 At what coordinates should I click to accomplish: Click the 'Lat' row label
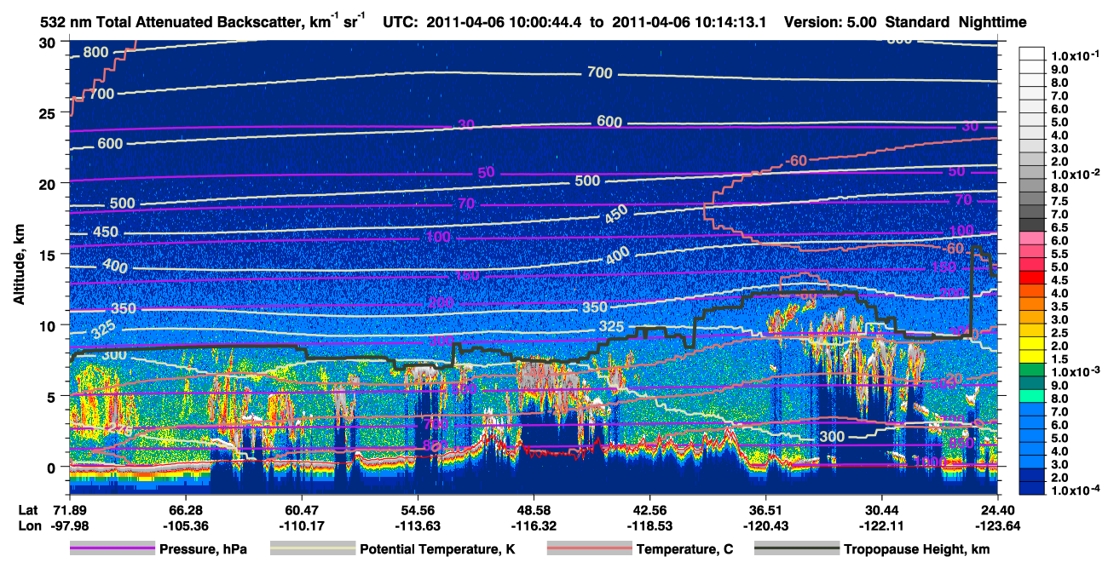pyautogui.click(x=28, y=509)
